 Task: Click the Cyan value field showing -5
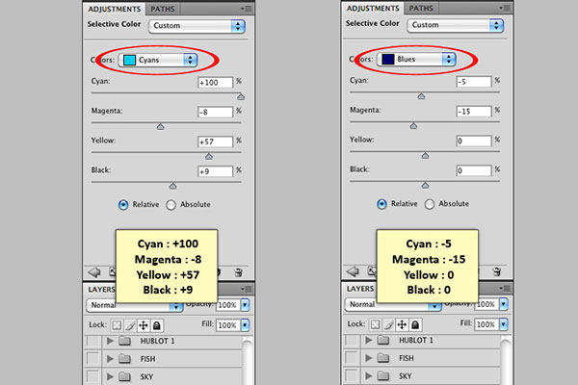pos(474,82)
